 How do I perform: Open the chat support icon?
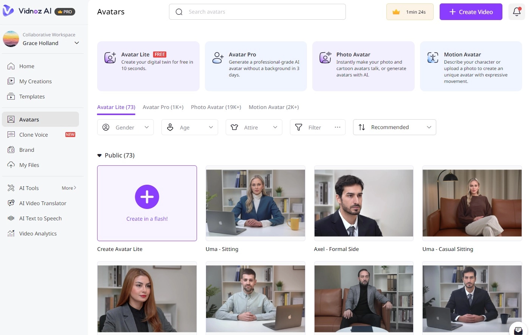pos(518,330)
